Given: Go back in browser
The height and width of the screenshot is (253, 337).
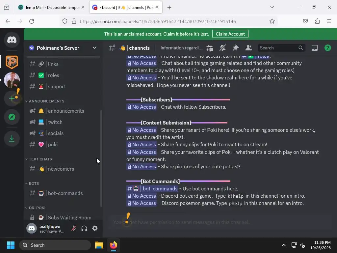Looking at the screenshot, I should click(x=8, y=21).
